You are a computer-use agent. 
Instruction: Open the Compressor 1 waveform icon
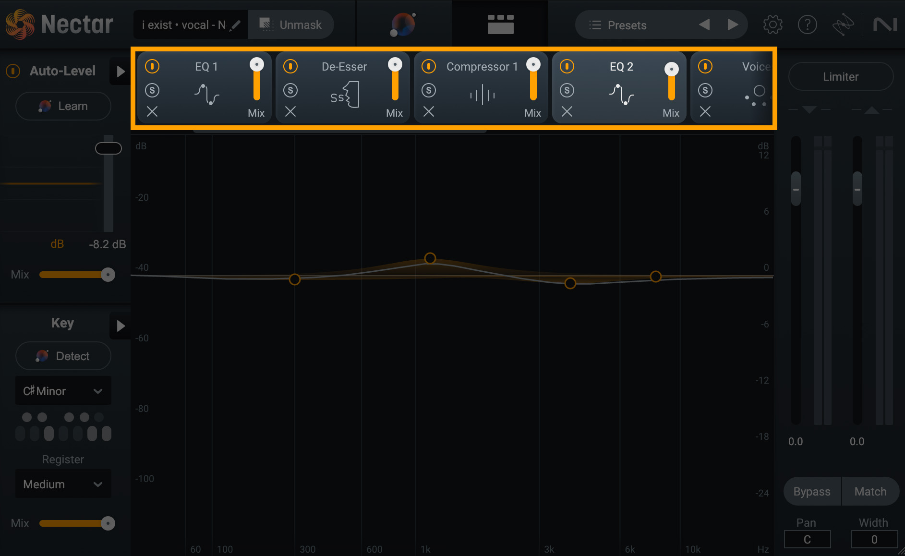483,95
